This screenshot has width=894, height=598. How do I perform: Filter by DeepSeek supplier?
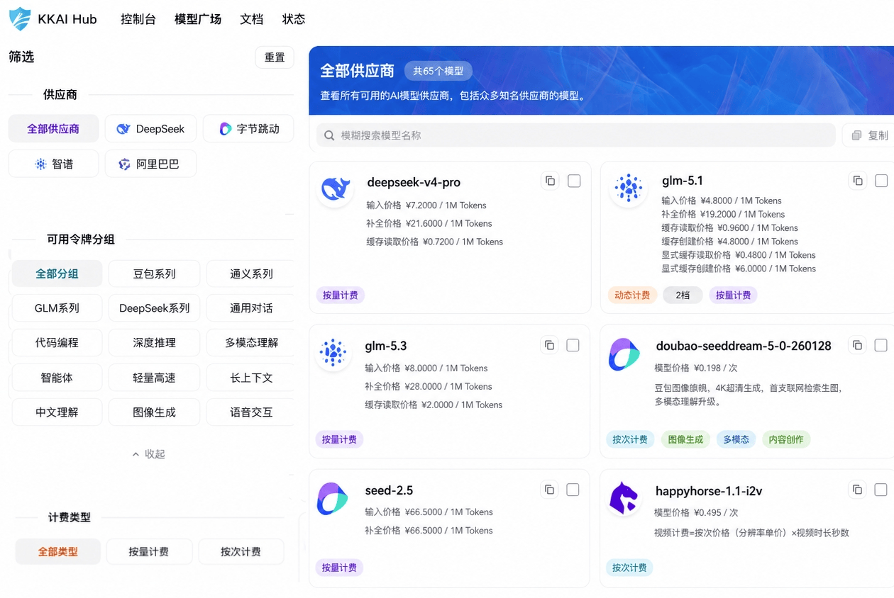(150, 129)
